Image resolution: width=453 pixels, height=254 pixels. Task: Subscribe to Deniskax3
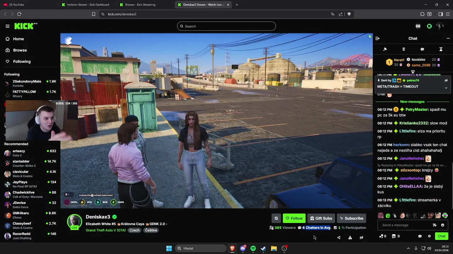351,218
